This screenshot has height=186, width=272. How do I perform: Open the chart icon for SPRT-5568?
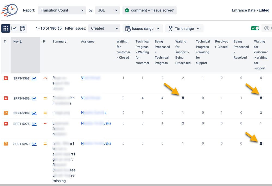point(34,79)
